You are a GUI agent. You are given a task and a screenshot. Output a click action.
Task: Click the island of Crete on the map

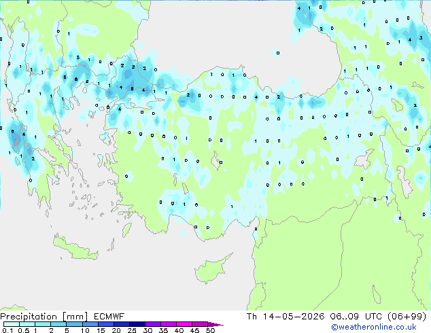pyautogui.click(x=75, y=249)
